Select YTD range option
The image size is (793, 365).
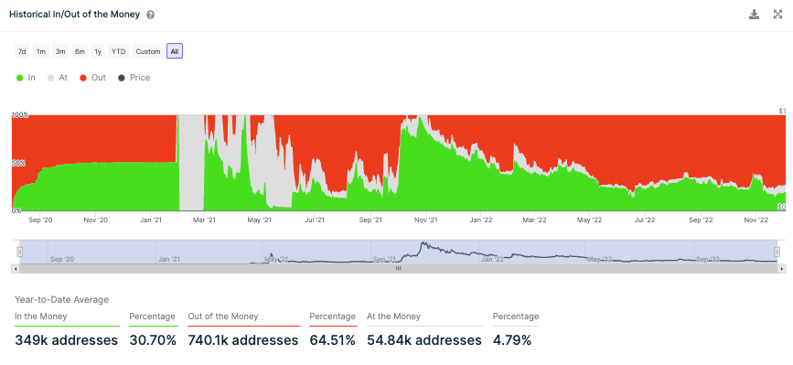[x=119, y=51]
